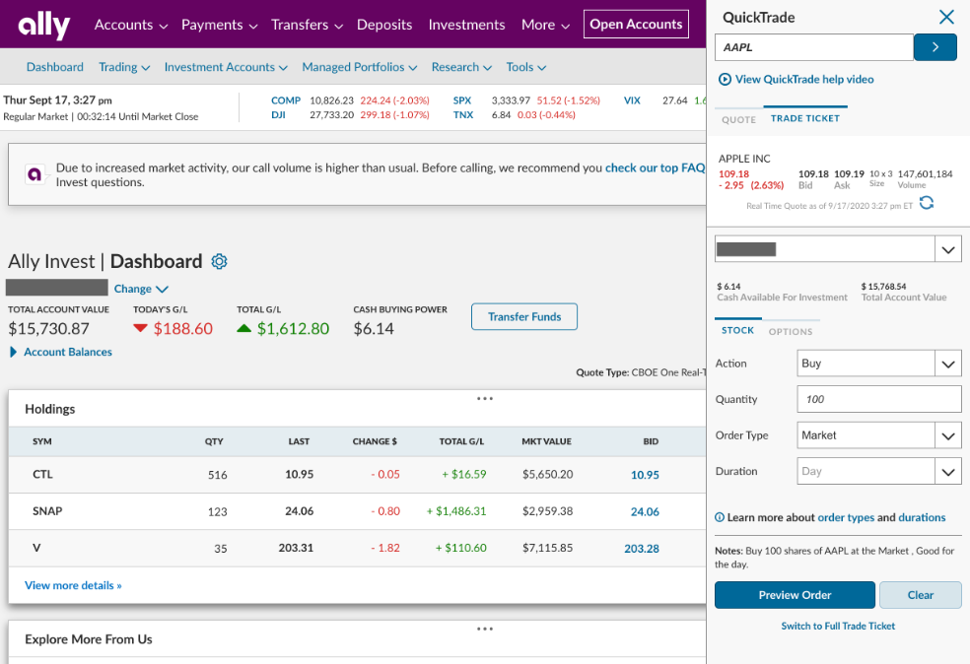Go to Deposits in top menu

tap(384, 25)
